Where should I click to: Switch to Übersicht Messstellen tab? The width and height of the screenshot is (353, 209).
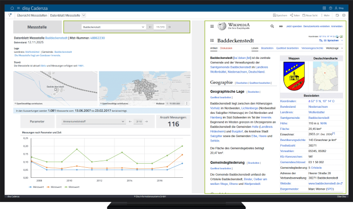pyautogui.click(x=32, y=15)
